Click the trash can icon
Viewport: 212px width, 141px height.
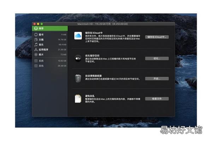click(78, 78)
